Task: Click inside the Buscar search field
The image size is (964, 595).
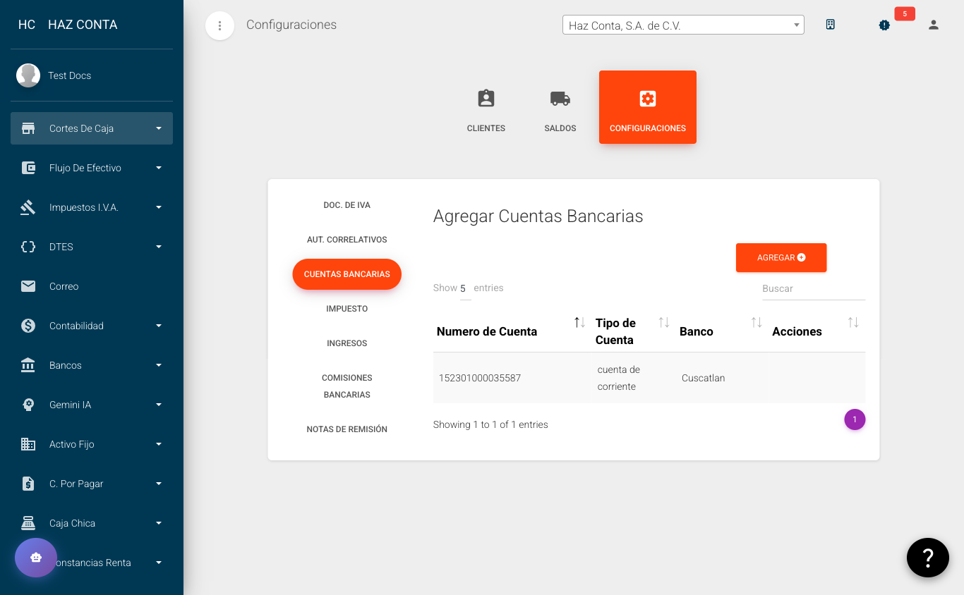Action: click(813, 288)
